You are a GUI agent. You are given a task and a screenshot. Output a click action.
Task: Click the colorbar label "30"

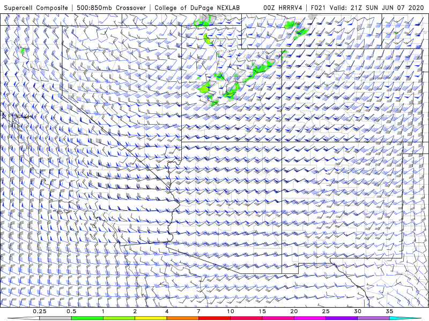pos(358,311)
